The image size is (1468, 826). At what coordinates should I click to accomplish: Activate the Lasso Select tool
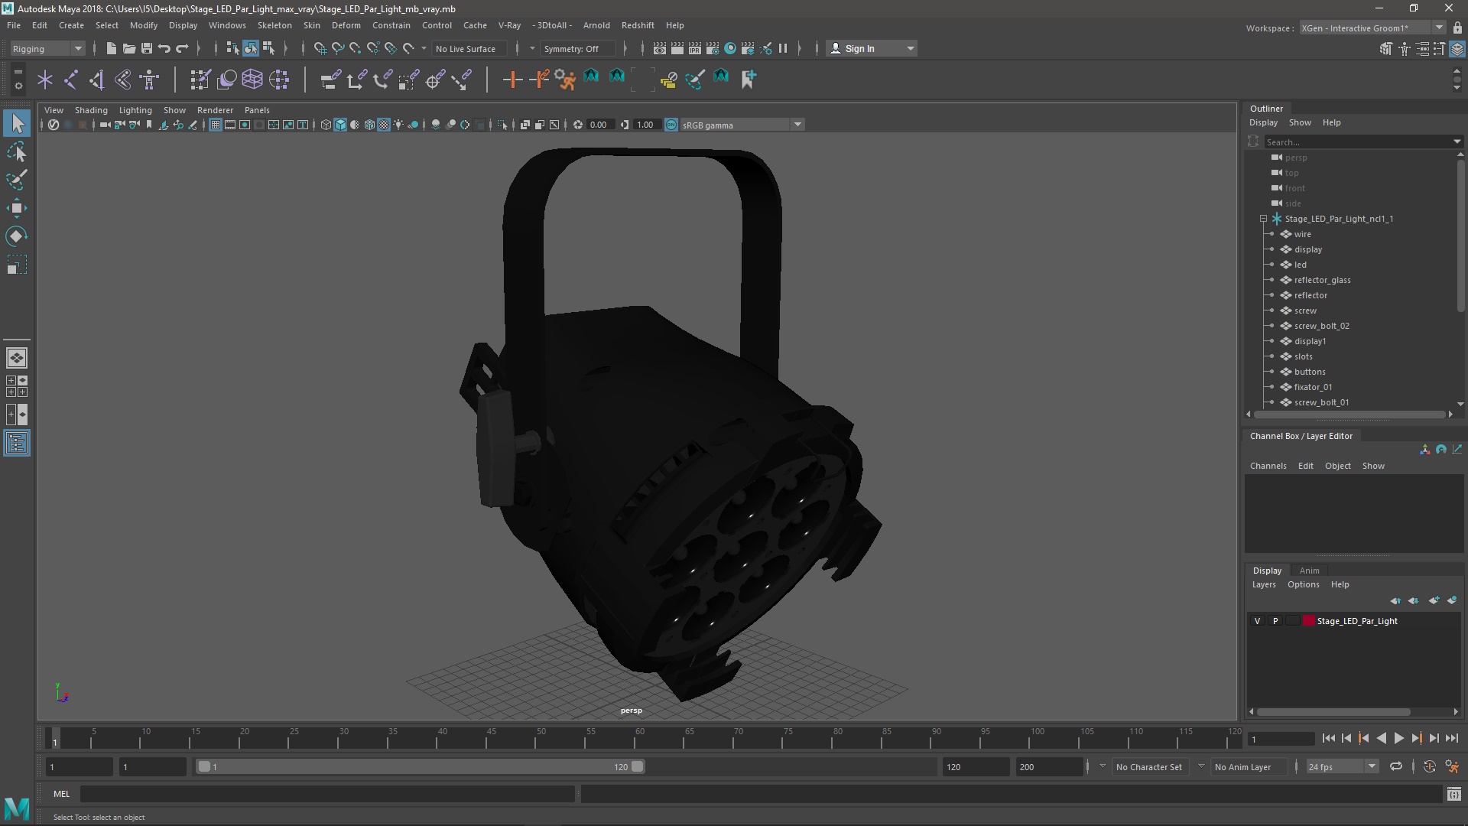17,151
